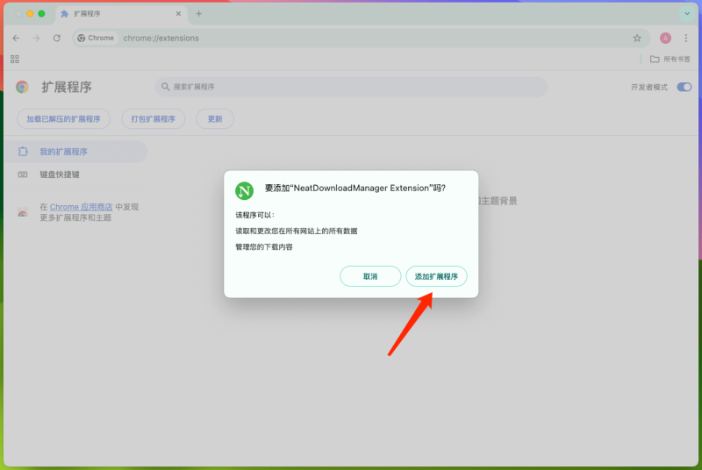
Task: Select 键盘快捷键 in sidebar
Action: pos(75,174)
